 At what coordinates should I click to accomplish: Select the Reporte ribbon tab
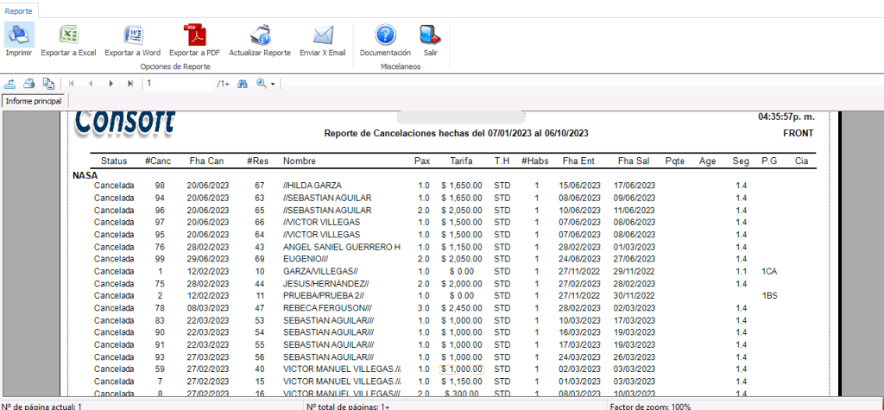(x=19, y=10)
